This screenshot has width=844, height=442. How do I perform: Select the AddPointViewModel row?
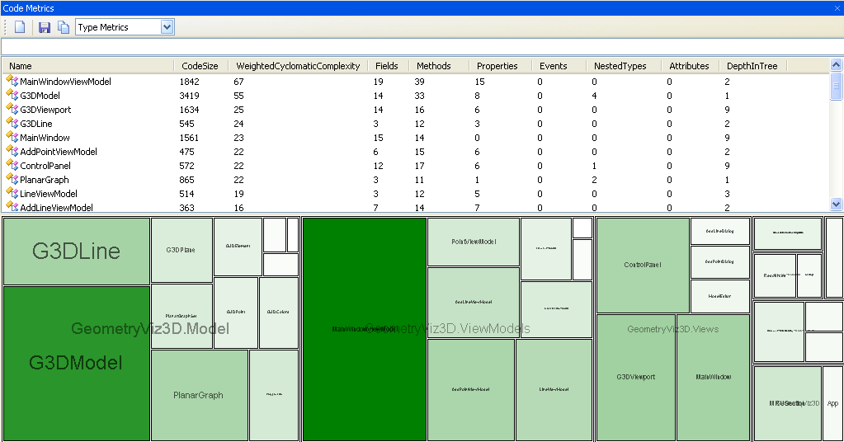[58, 152]
